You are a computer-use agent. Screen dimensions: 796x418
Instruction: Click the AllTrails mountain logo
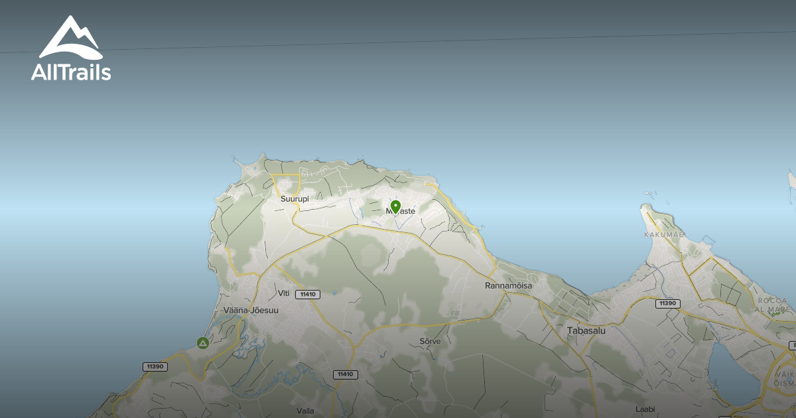(x=70, y=38)
